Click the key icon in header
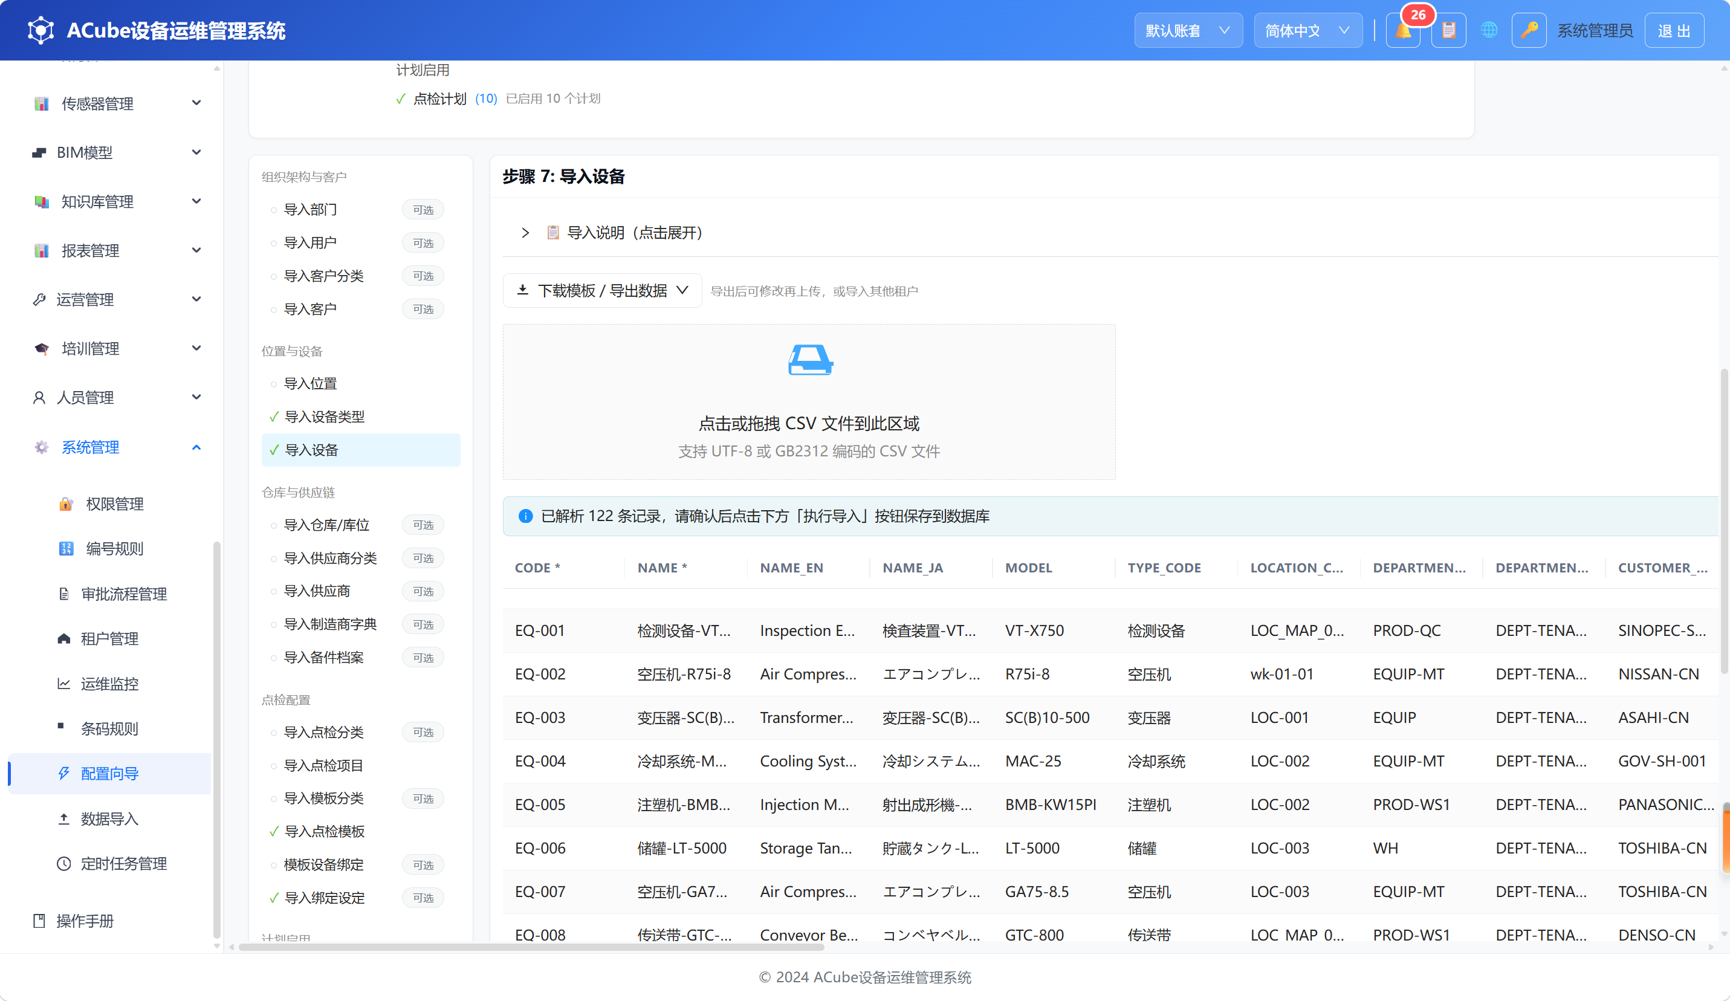 [1528, 30]
